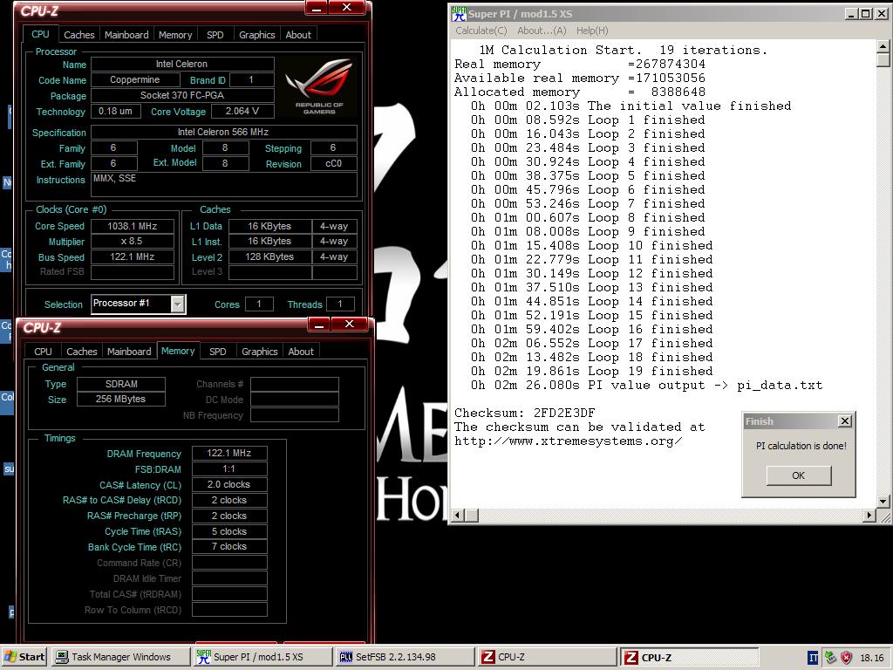Click Super PI scrollbar up arrow
The image size is (893, 670).
pos(883,46)
